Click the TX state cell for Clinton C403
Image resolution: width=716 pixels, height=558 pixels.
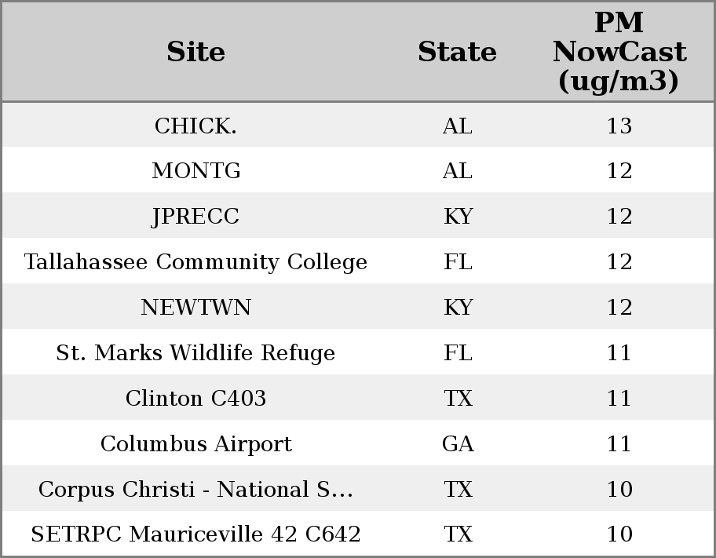458,399
